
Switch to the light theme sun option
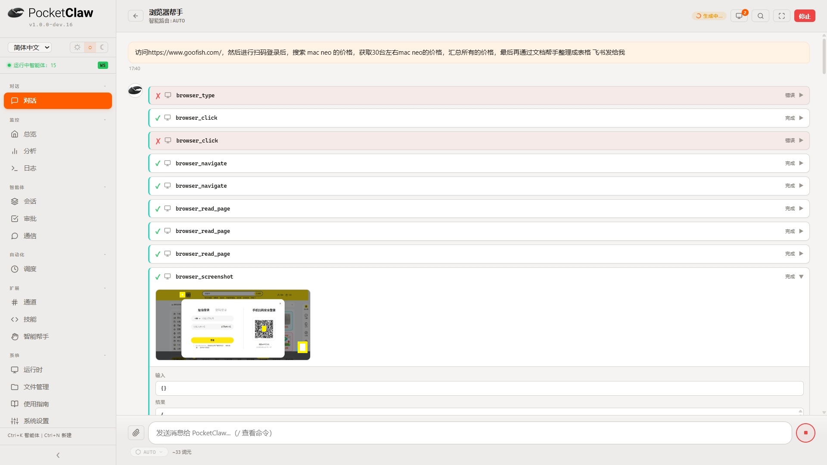[77, 47]
